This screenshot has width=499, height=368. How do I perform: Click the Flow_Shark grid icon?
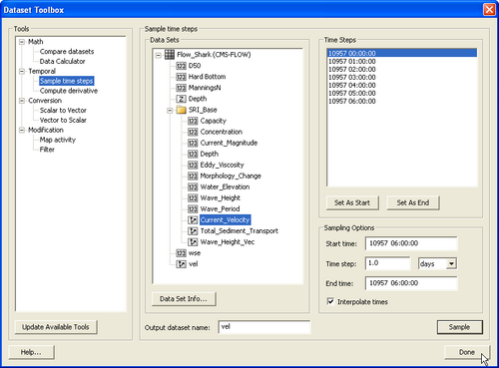click(x=170, y=55)
